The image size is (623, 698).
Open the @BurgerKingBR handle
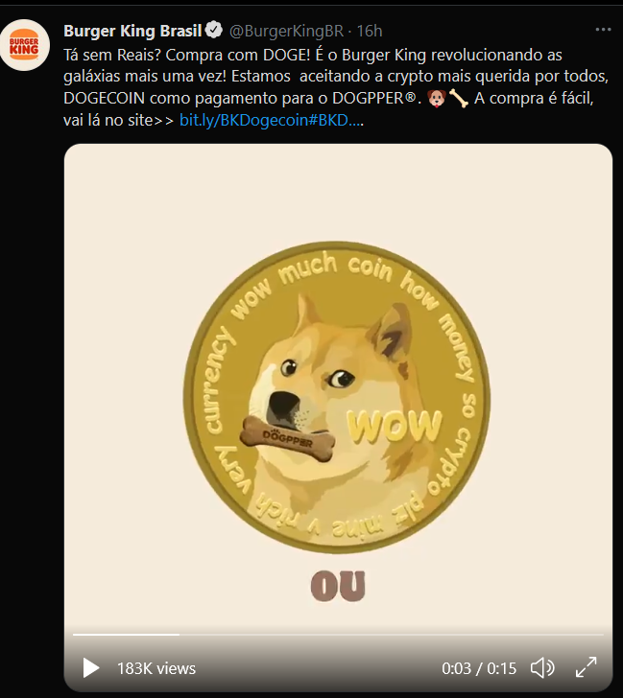tap(287, 31)
